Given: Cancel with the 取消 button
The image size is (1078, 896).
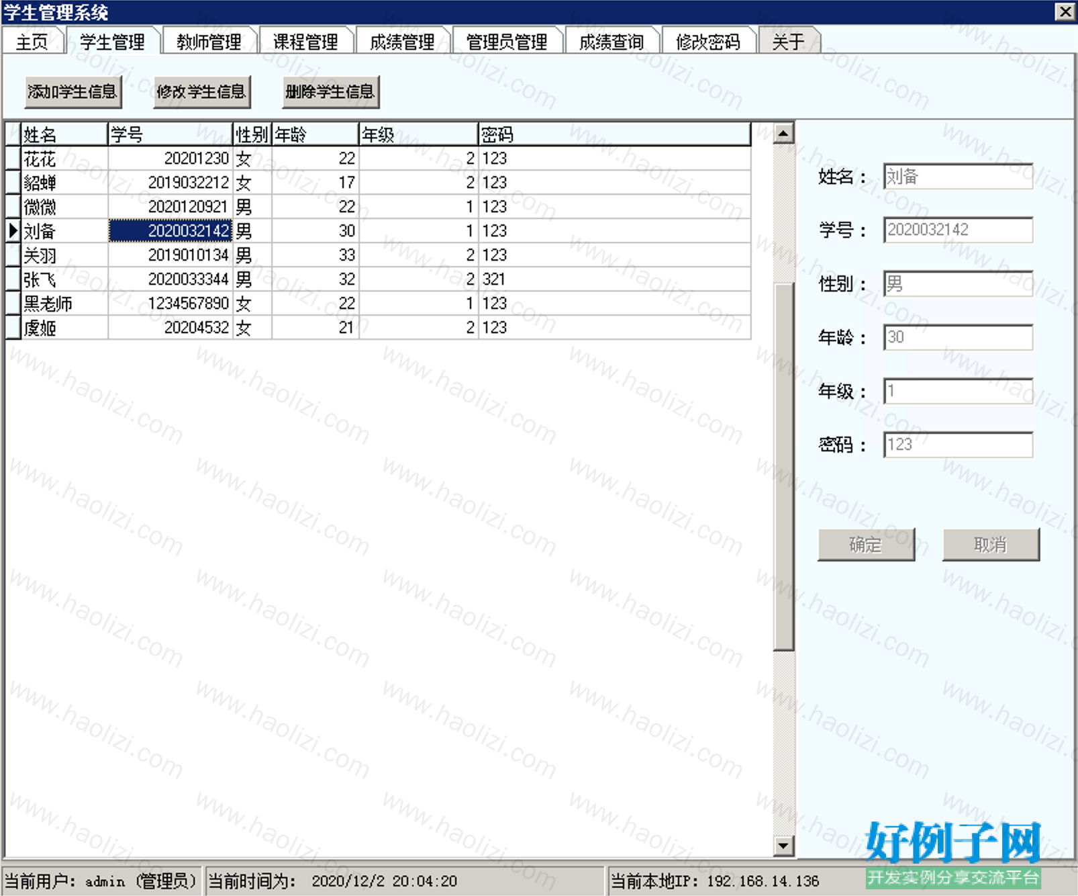Looking at the screenshot, I should tap(991, 545).
